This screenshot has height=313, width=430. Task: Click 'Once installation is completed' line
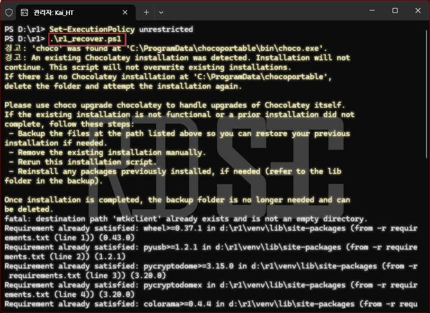(177, 200)
